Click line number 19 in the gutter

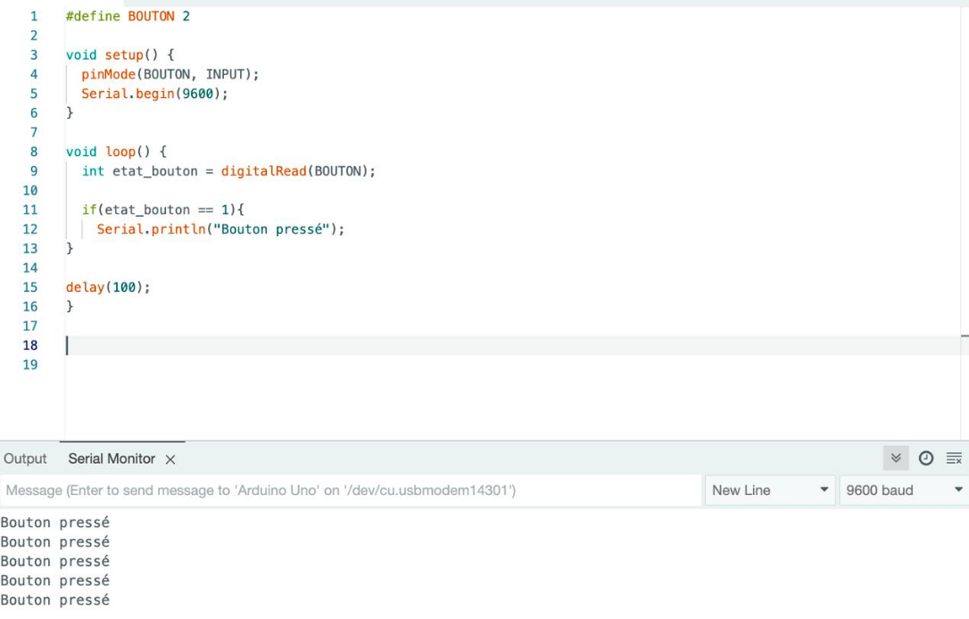30,365
